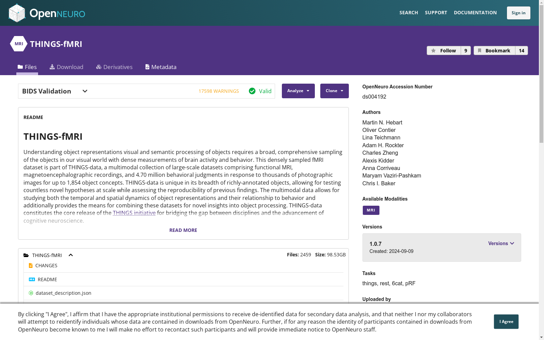Switch to the Download tab
Viewport: 544px width, 340px height.
coord(66,67)
